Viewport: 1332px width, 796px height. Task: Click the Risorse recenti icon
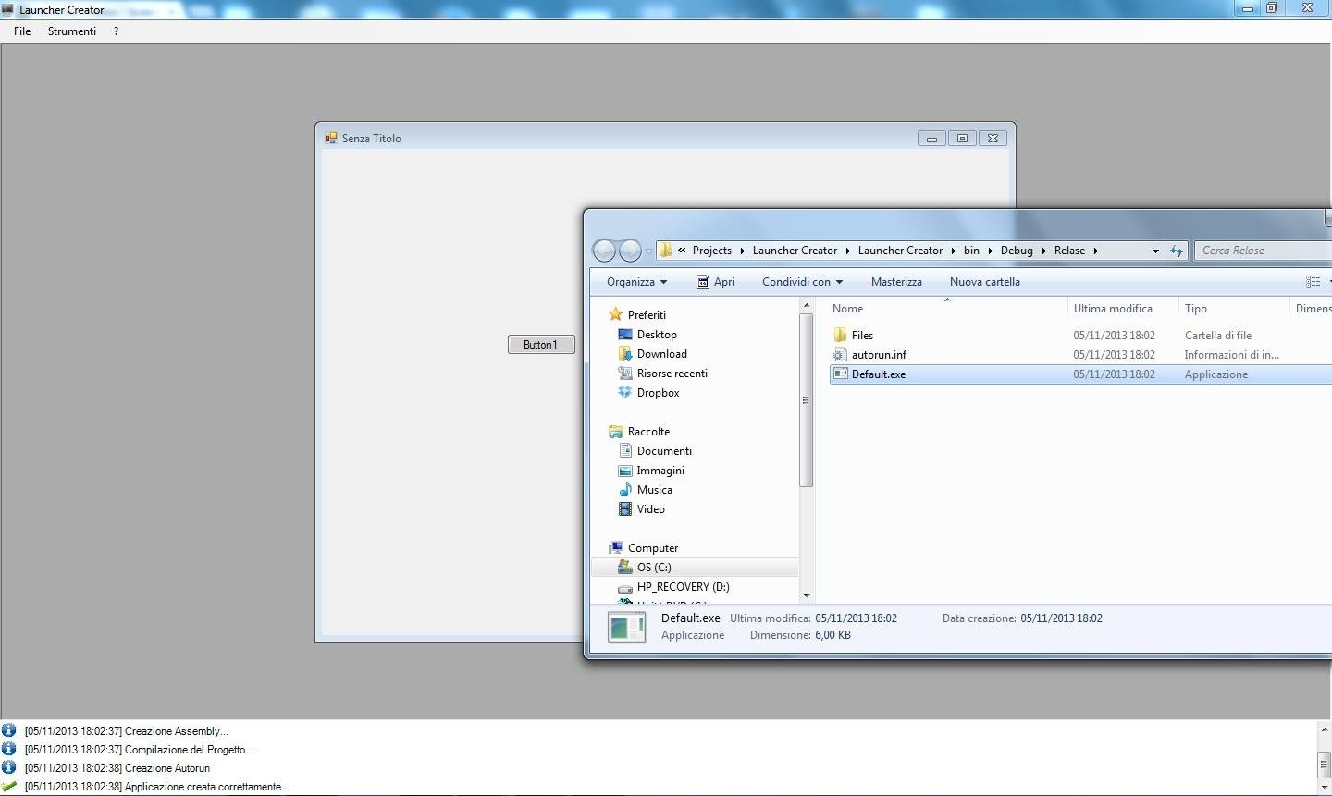point(625,374)
